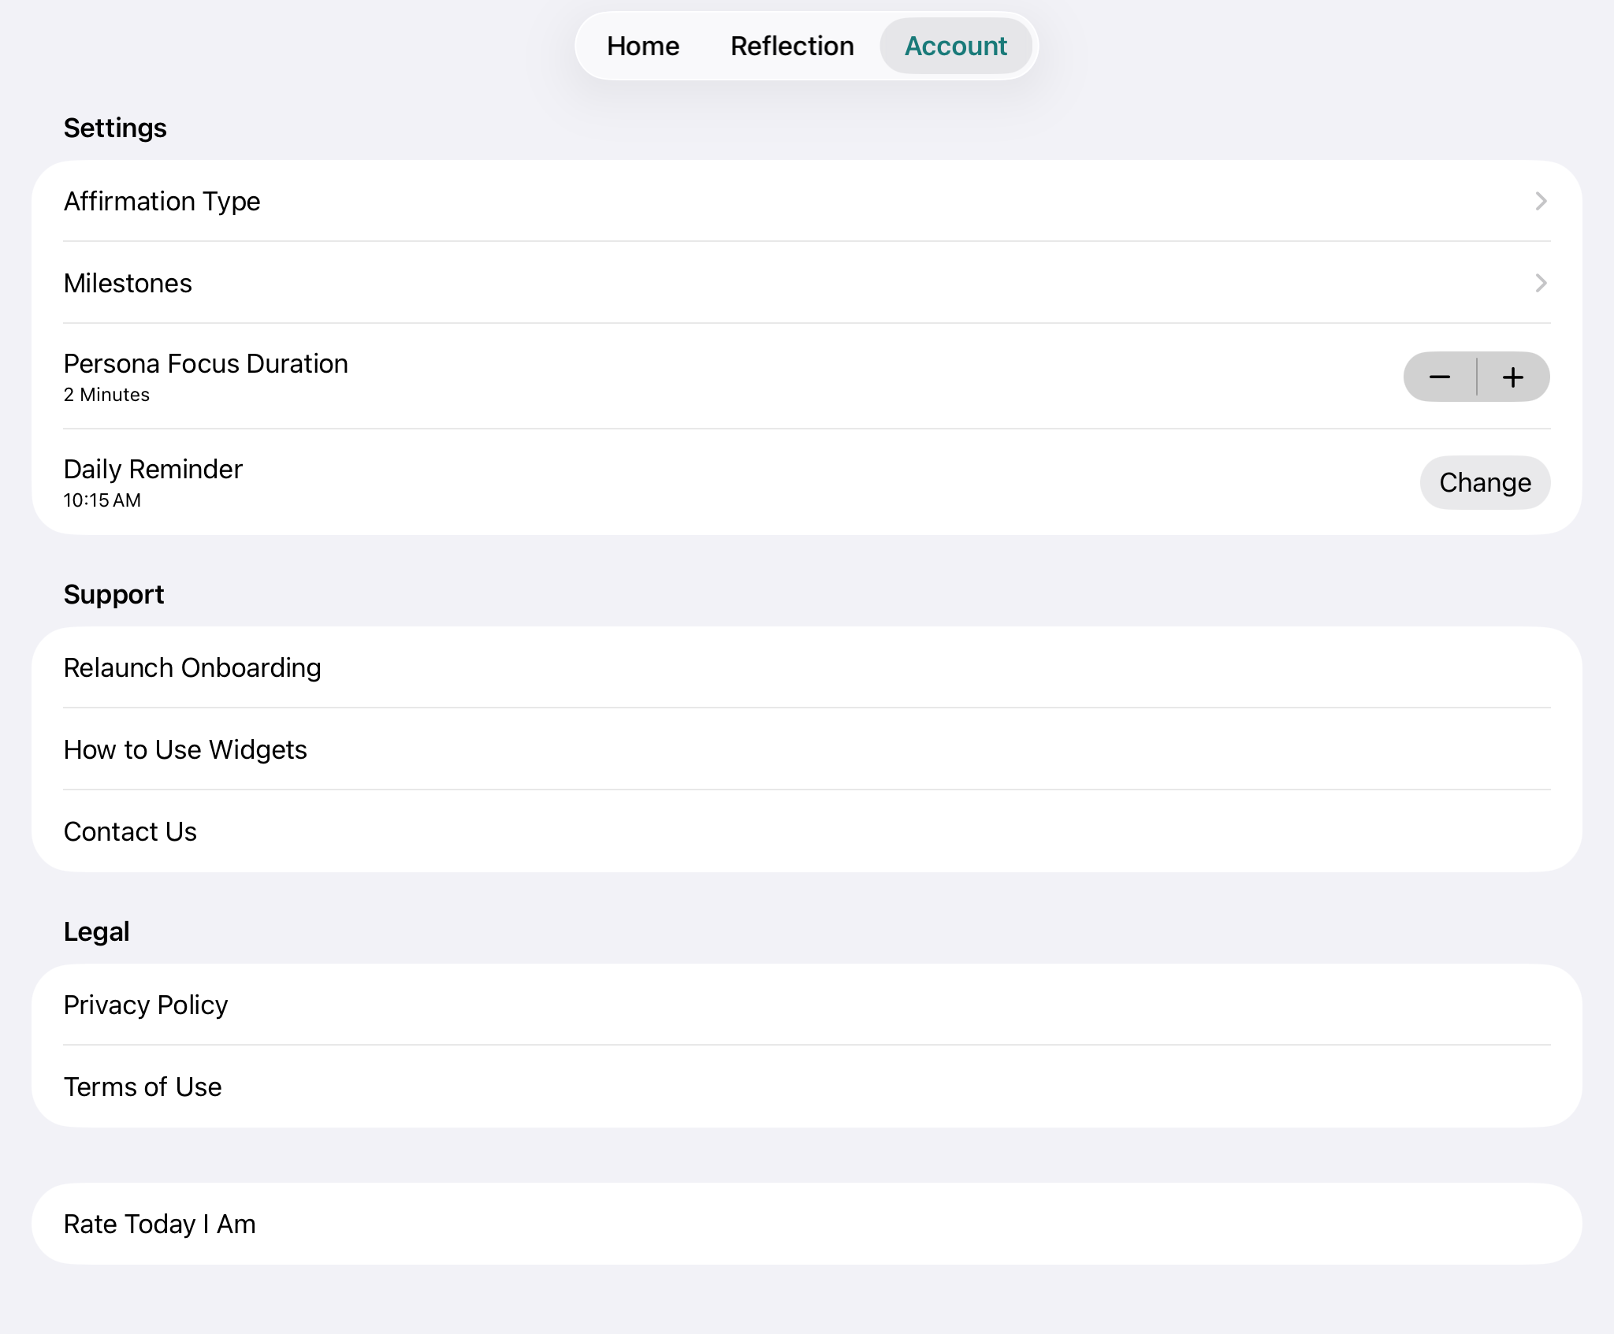Click the 2 Minutes duration text
The width and height of the screenshot is (1614, 1334).
pos(106,395)
